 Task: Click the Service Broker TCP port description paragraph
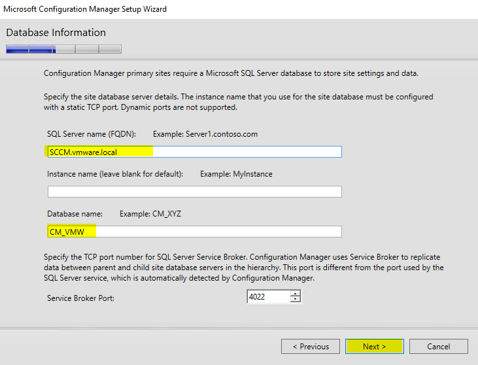coord(243,268)
